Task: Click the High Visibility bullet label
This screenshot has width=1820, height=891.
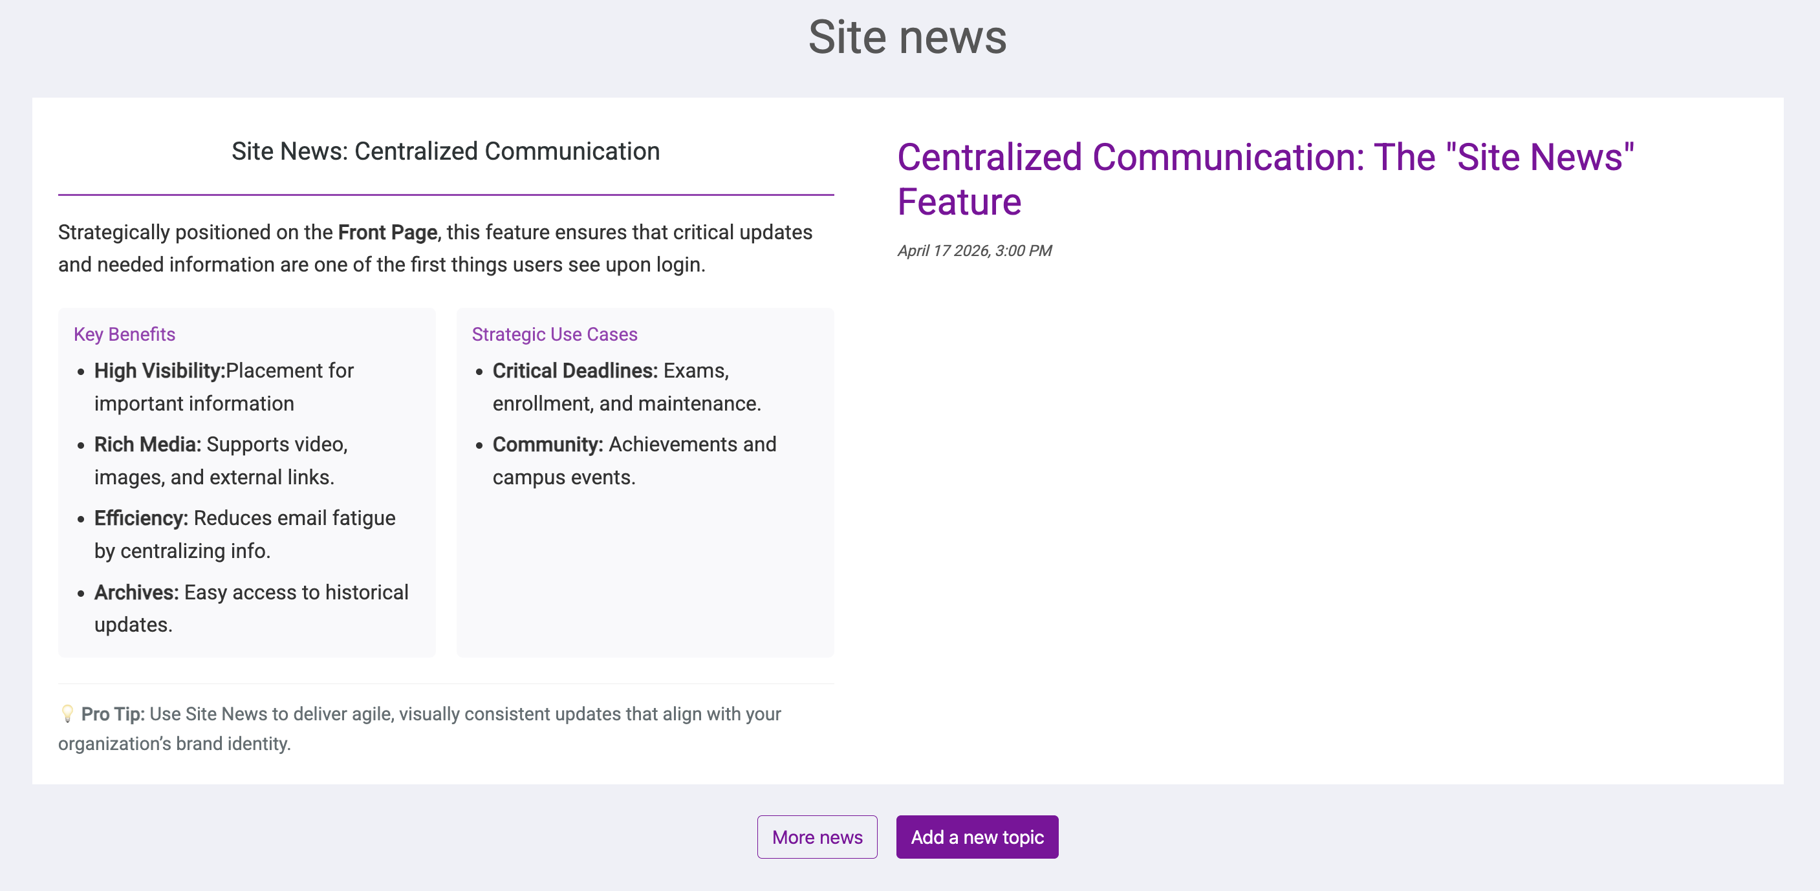Action: click(159, 371)
